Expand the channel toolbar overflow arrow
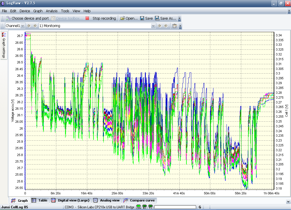 [x=180, y=26]
